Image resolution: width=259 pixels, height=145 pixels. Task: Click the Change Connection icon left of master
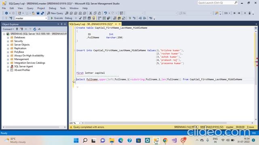click(11, 18)
